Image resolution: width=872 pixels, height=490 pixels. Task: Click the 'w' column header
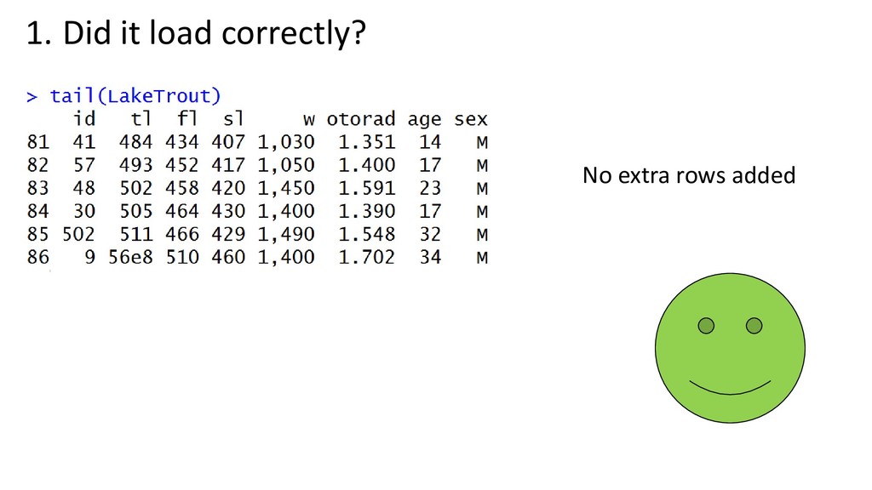309,120
